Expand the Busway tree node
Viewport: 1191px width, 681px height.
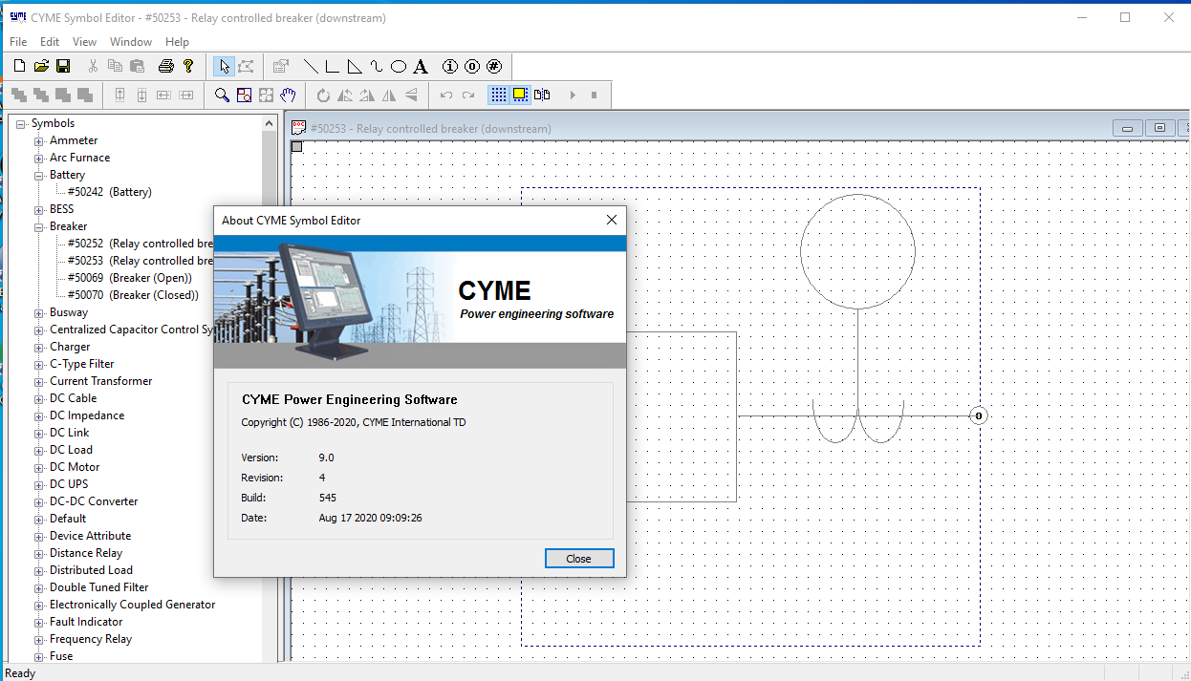(39, 312)
